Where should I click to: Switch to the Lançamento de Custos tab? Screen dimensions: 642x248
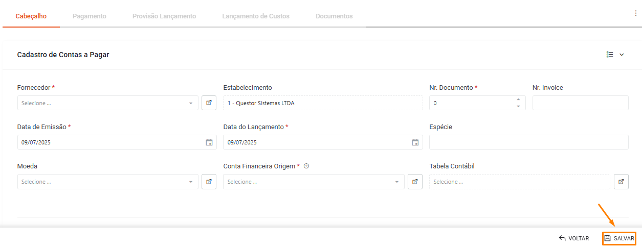256,16
